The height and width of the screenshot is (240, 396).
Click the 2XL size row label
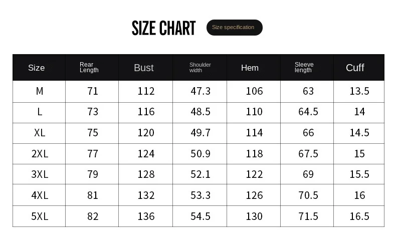coord(40,154)
